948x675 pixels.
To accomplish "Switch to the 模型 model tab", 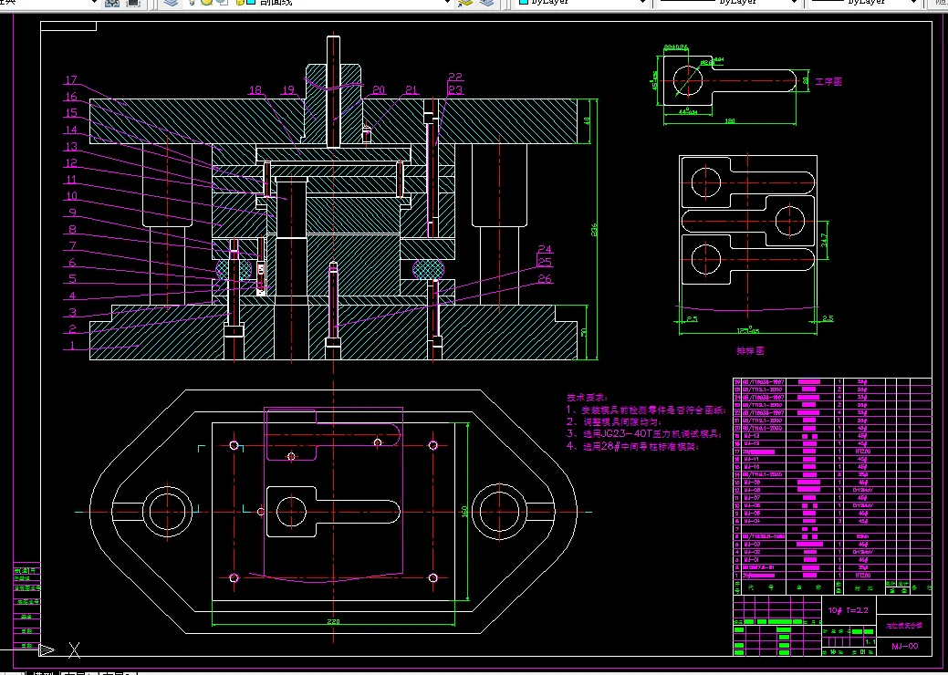I will coord(44,672).
